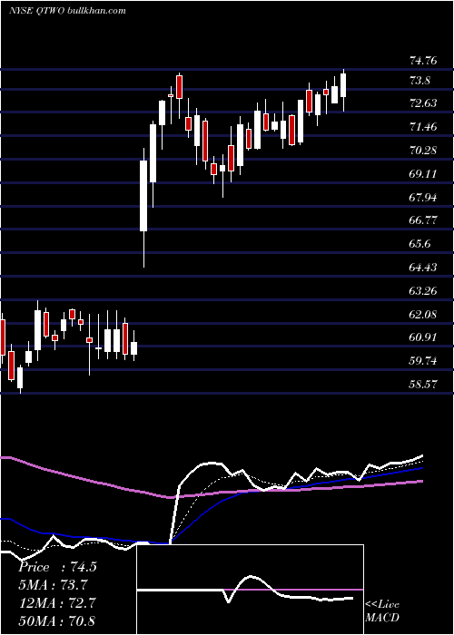Click the 64.43 price axis label
The image size is (454, 635).
pos(424,268)
